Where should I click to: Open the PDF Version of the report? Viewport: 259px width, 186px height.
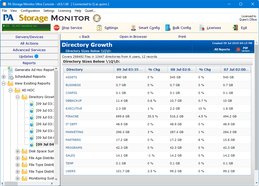click(x=243, y=49)
